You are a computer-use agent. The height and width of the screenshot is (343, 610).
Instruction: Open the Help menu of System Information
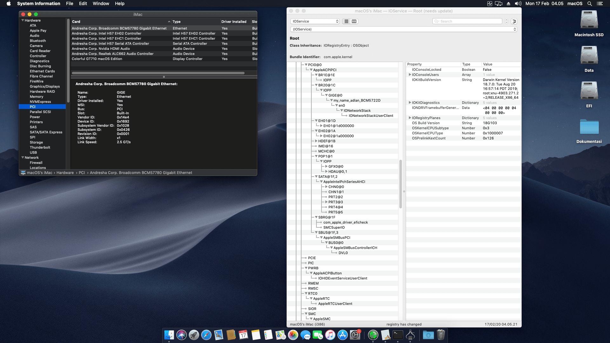tap(120, 3)
